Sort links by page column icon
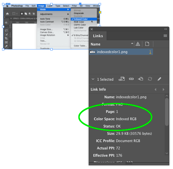Screen dimensions: 173x169 pos(147,44)
